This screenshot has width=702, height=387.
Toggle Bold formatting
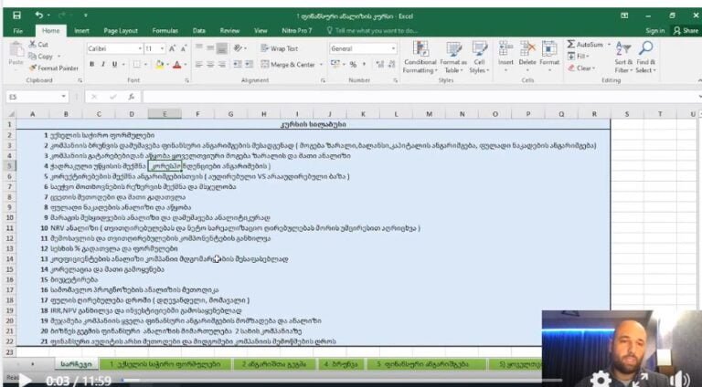(x=92, y=65)
